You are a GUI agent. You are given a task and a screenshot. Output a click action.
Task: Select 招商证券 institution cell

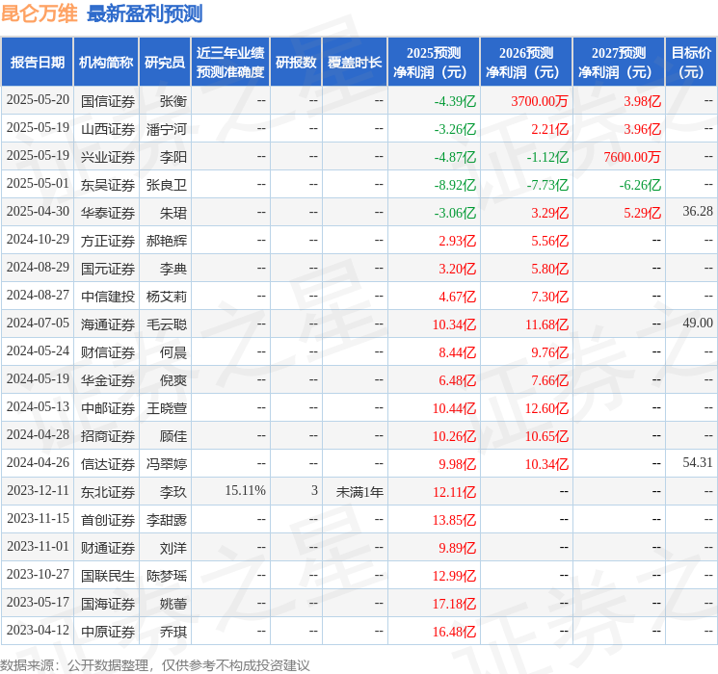[108, 436]
